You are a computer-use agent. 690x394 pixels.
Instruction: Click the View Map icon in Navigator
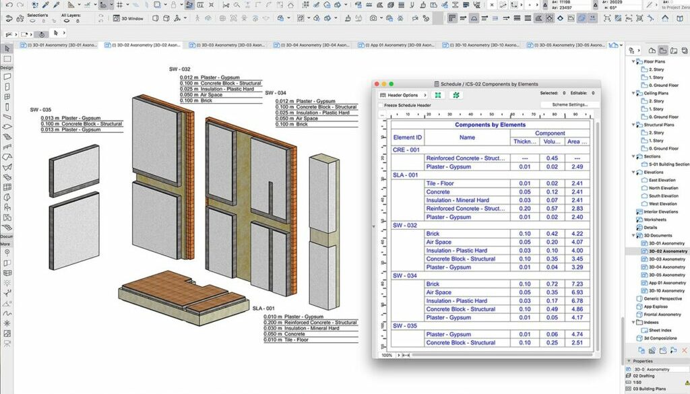tap(663, 51)
